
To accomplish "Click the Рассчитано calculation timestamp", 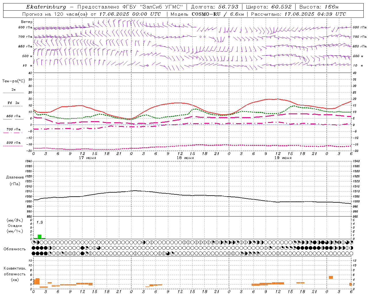I will pos(298,14).
